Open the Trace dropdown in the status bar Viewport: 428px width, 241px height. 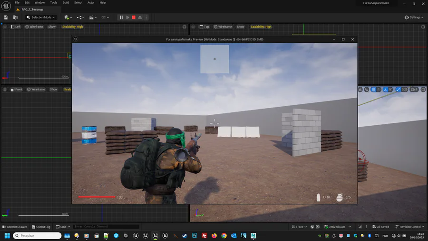pyautogui.click(x=299, y=227)
